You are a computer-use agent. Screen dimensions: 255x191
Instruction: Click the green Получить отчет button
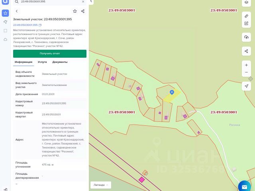[x=50, y=54]
